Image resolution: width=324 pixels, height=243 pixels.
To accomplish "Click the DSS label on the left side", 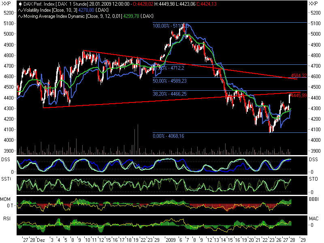I will pyautogui.click(x=6, y=160).
